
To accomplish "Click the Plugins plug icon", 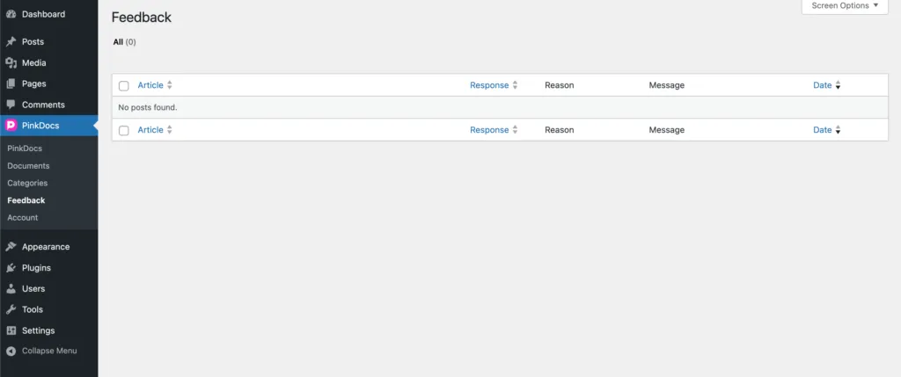I will click(x=11, y=268).
